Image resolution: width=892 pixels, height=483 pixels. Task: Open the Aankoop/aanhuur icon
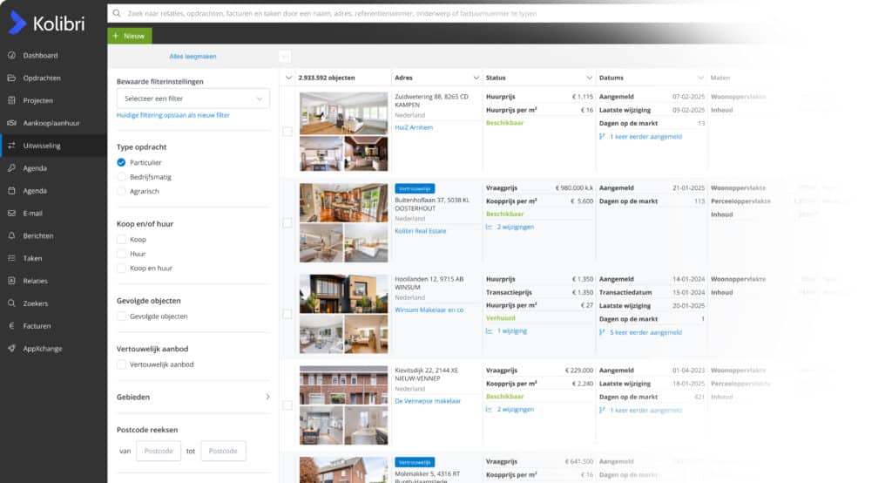11,123
